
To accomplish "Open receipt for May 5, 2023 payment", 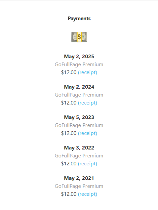I will pyautogui.click(x=88, y=133).
